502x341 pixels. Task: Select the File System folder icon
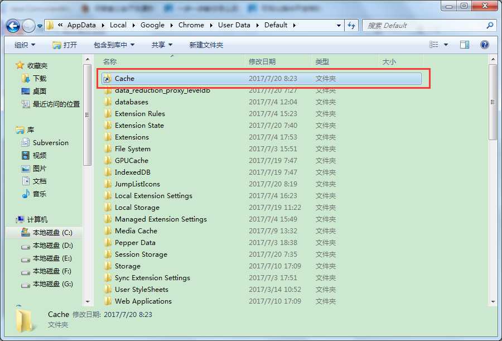(108, 148)
